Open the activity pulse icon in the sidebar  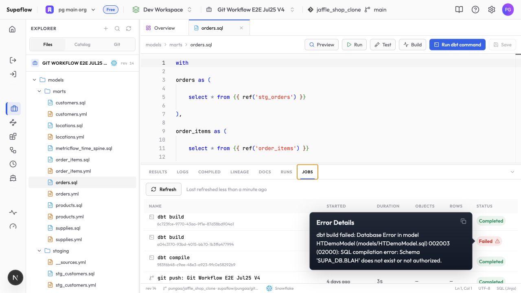pyautogui.click(x=13, y=212)
